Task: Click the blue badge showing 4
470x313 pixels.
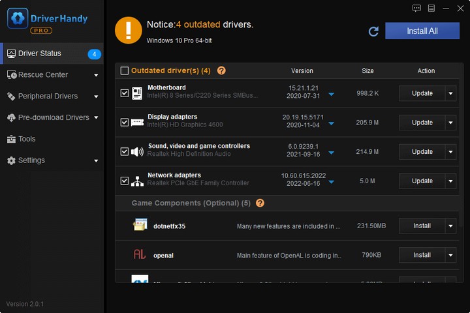Action: coord(94,54)
